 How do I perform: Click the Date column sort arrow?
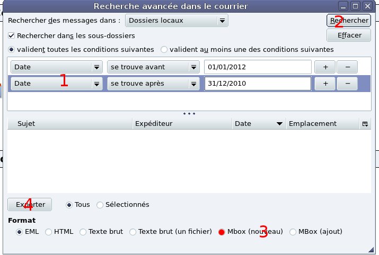tap(279, 124)
